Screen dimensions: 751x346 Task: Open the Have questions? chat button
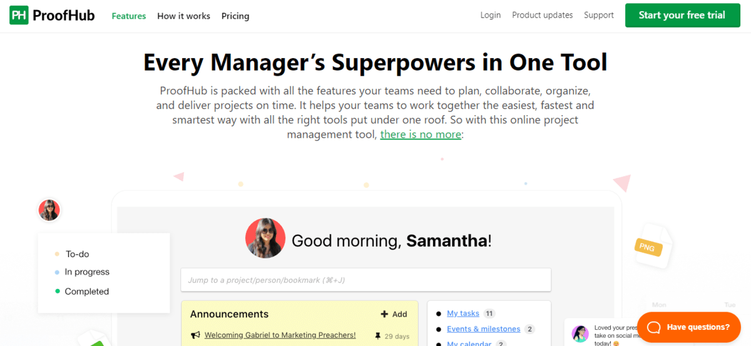688,327
